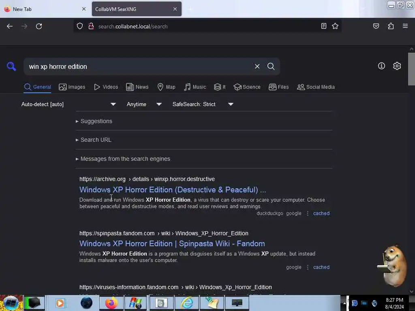Click the spinpasta.fandom.com result URL

pos(164,233)
